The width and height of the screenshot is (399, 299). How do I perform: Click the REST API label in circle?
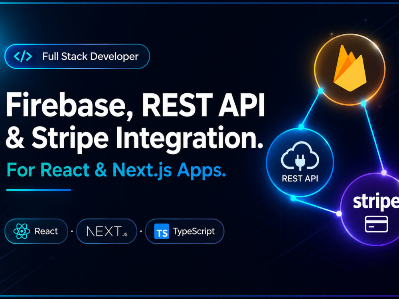click(300, 179)
